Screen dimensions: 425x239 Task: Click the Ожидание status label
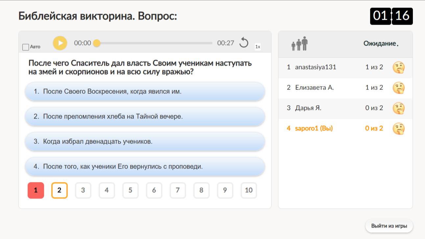(x=381, y=43)
